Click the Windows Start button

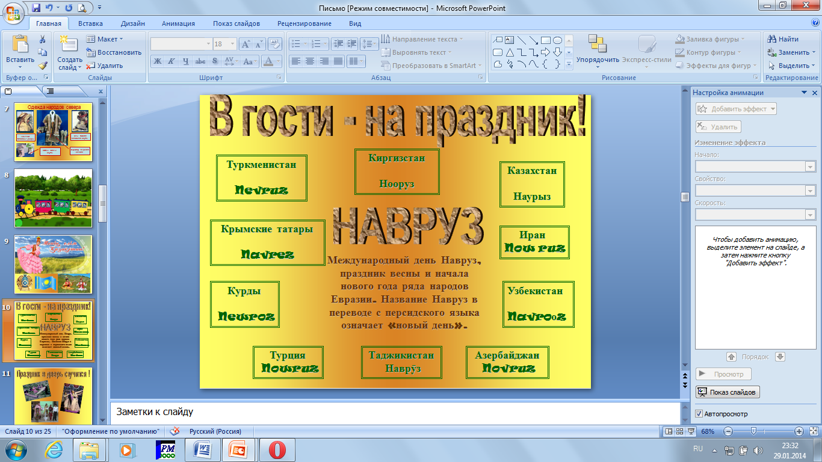coord(16,450)
